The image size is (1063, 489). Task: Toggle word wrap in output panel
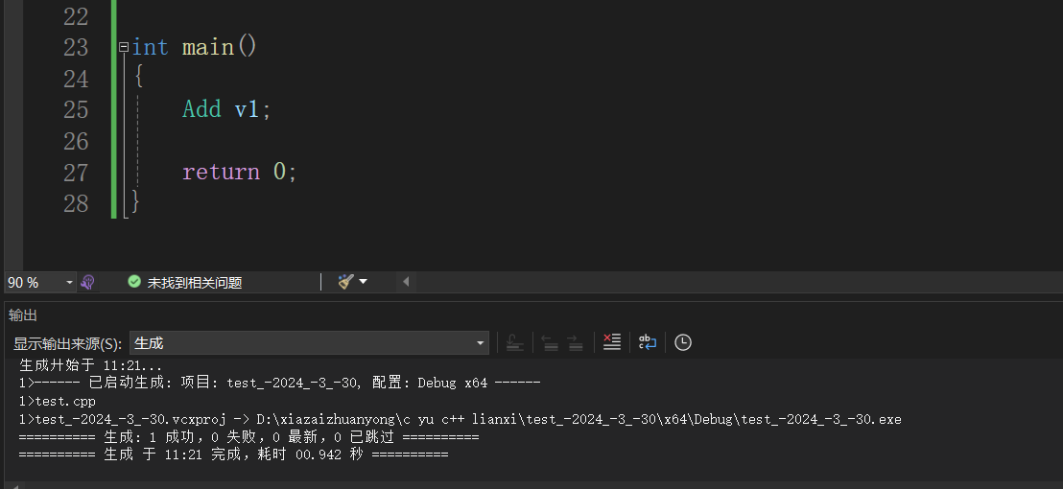pyautogui.click(x=648, y=342)
